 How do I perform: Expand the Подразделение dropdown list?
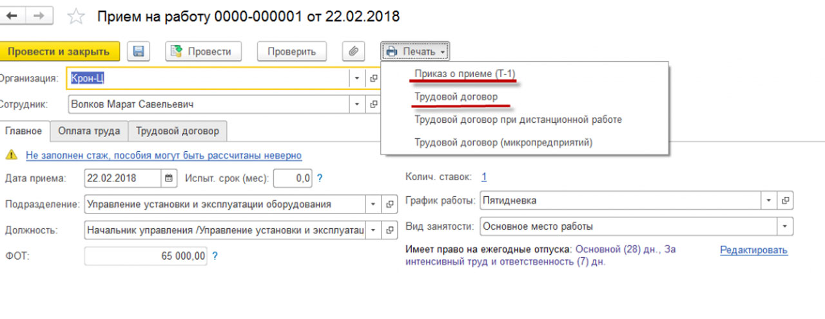pos(373,205)
